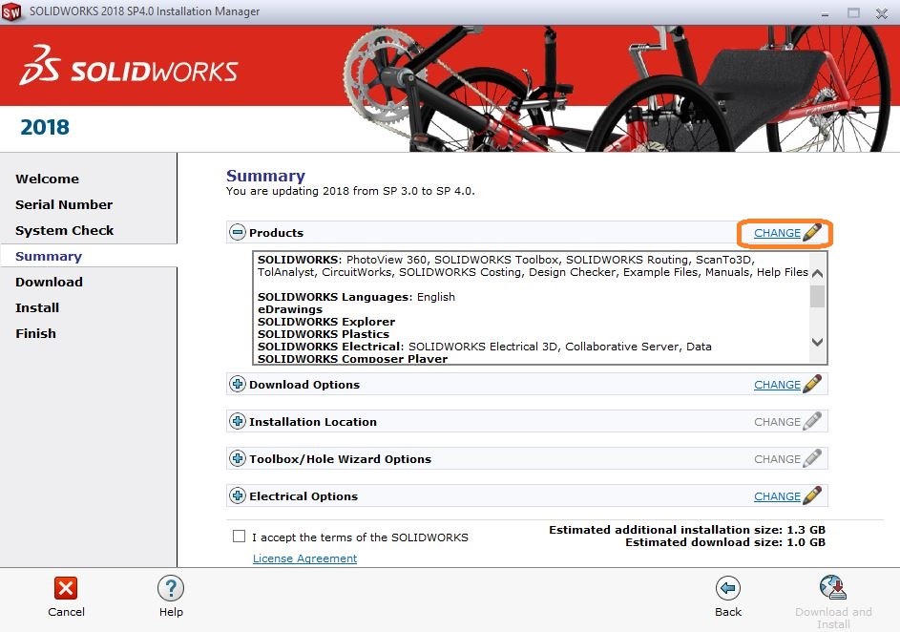The image size is (900, 632).
Task: Expand the Download Options section
Action: coord(237,384)
